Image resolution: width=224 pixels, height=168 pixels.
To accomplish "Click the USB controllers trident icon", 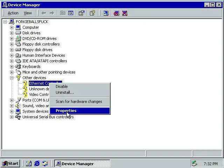I will tap(18, 117).
